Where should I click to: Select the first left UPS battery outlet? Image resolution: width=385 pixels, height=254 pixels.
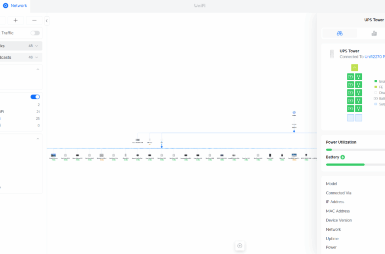350,77
